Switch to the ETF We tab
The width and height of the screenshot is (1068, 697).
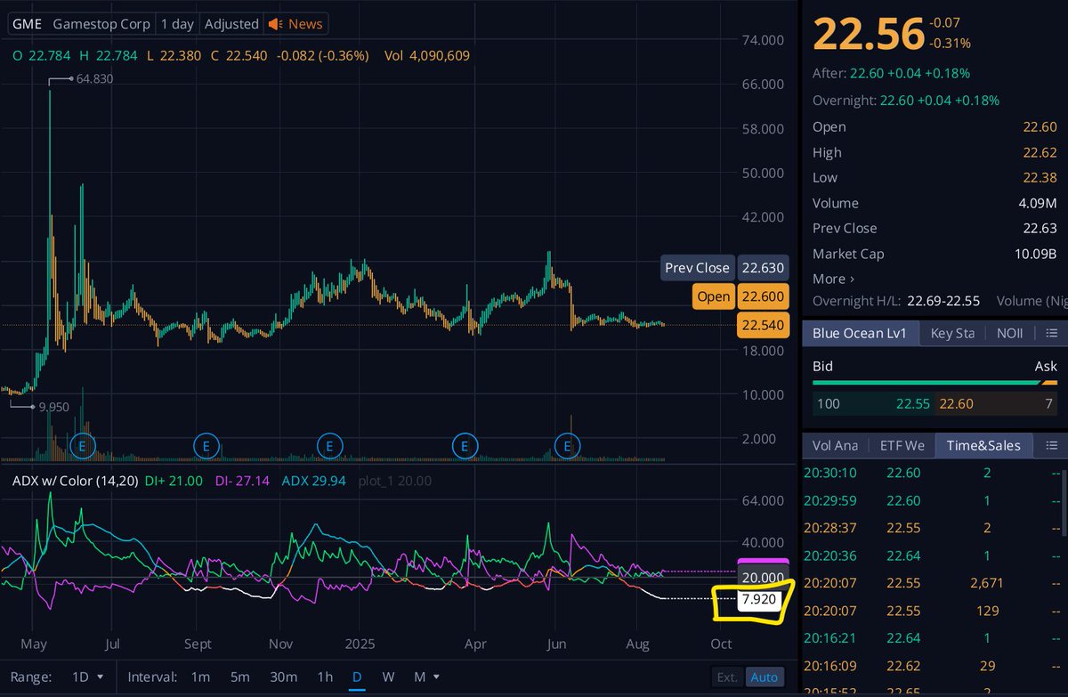902,445
